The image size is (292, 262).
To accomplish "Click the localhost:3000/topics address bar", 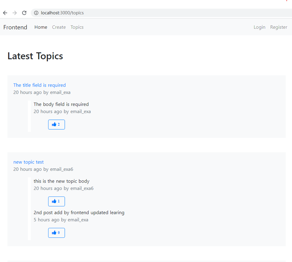I will pos(161,13).
